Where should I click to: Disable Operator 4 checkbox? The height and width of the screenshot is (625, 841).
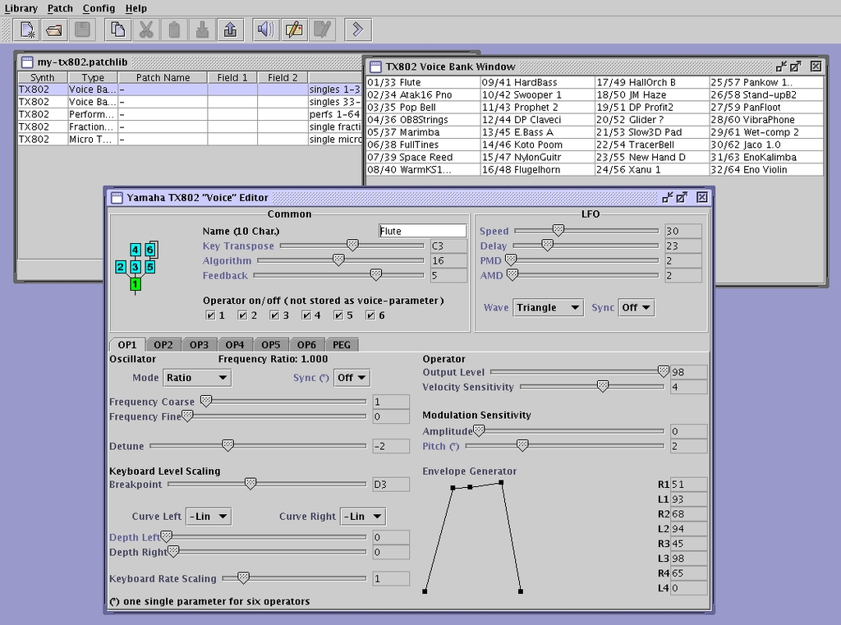[x=307, y=315]
